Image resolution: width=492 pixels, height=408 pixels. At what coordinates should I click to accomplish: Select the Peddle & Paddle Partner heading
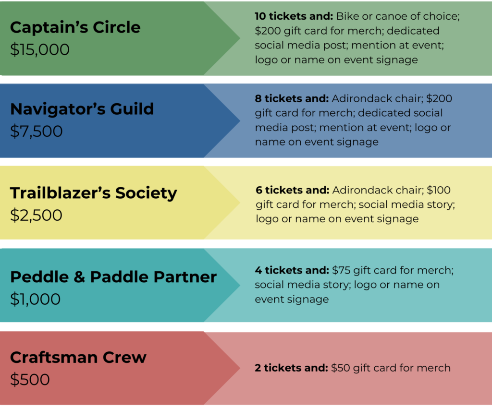click(x=113, y=277)
